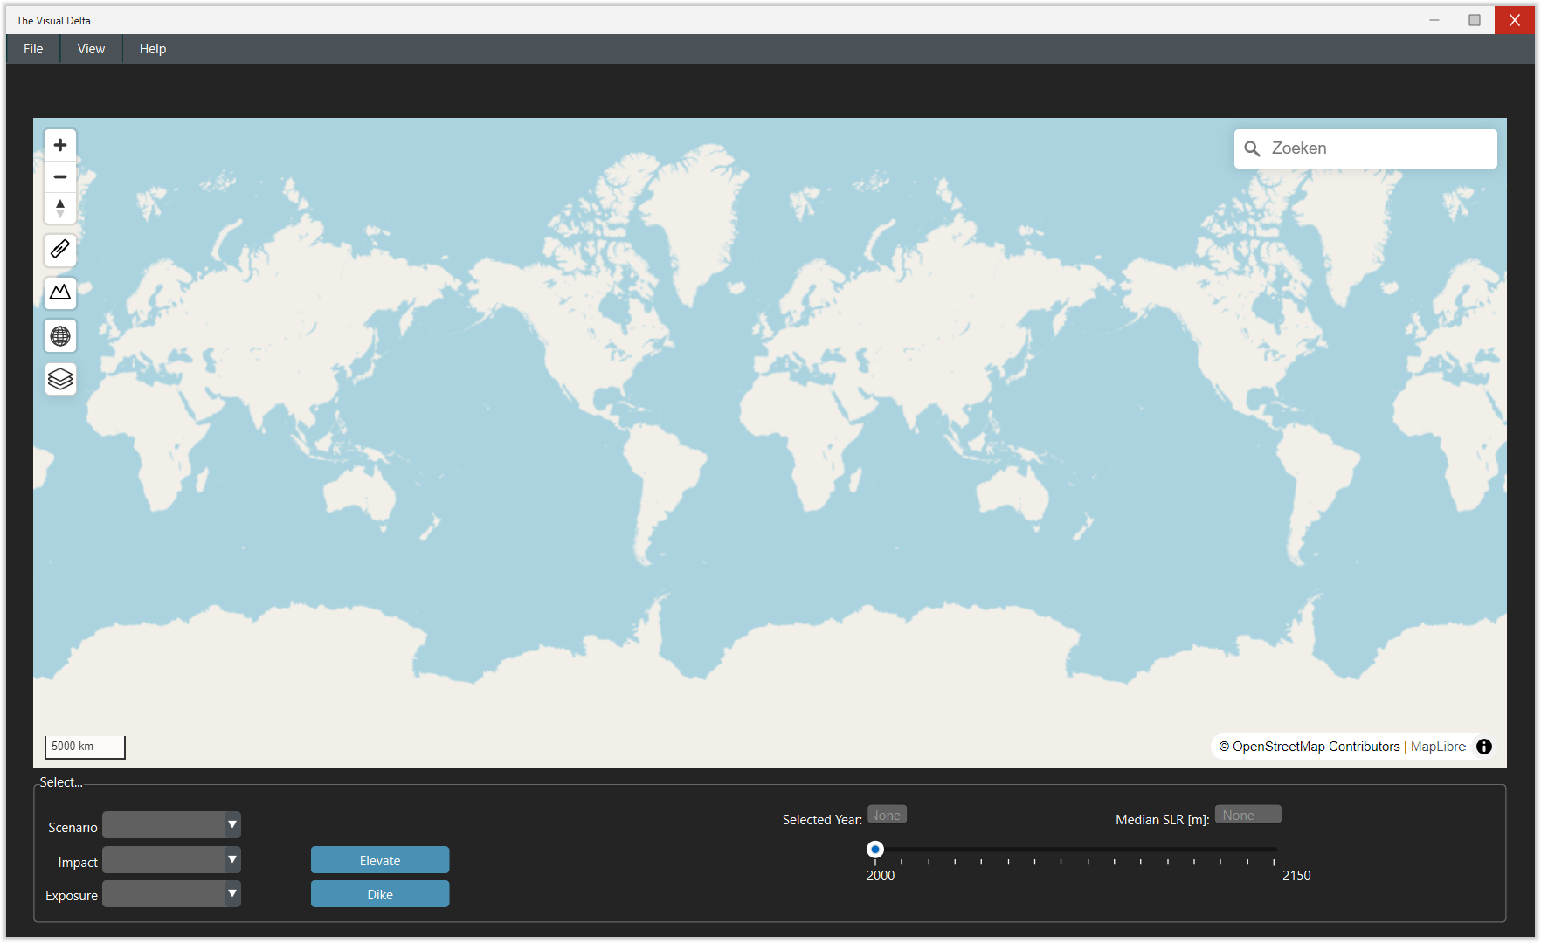Click the year slider handle at 2000
The height and width of the screenshot is (943, 1541).
(x=875, y=849)
